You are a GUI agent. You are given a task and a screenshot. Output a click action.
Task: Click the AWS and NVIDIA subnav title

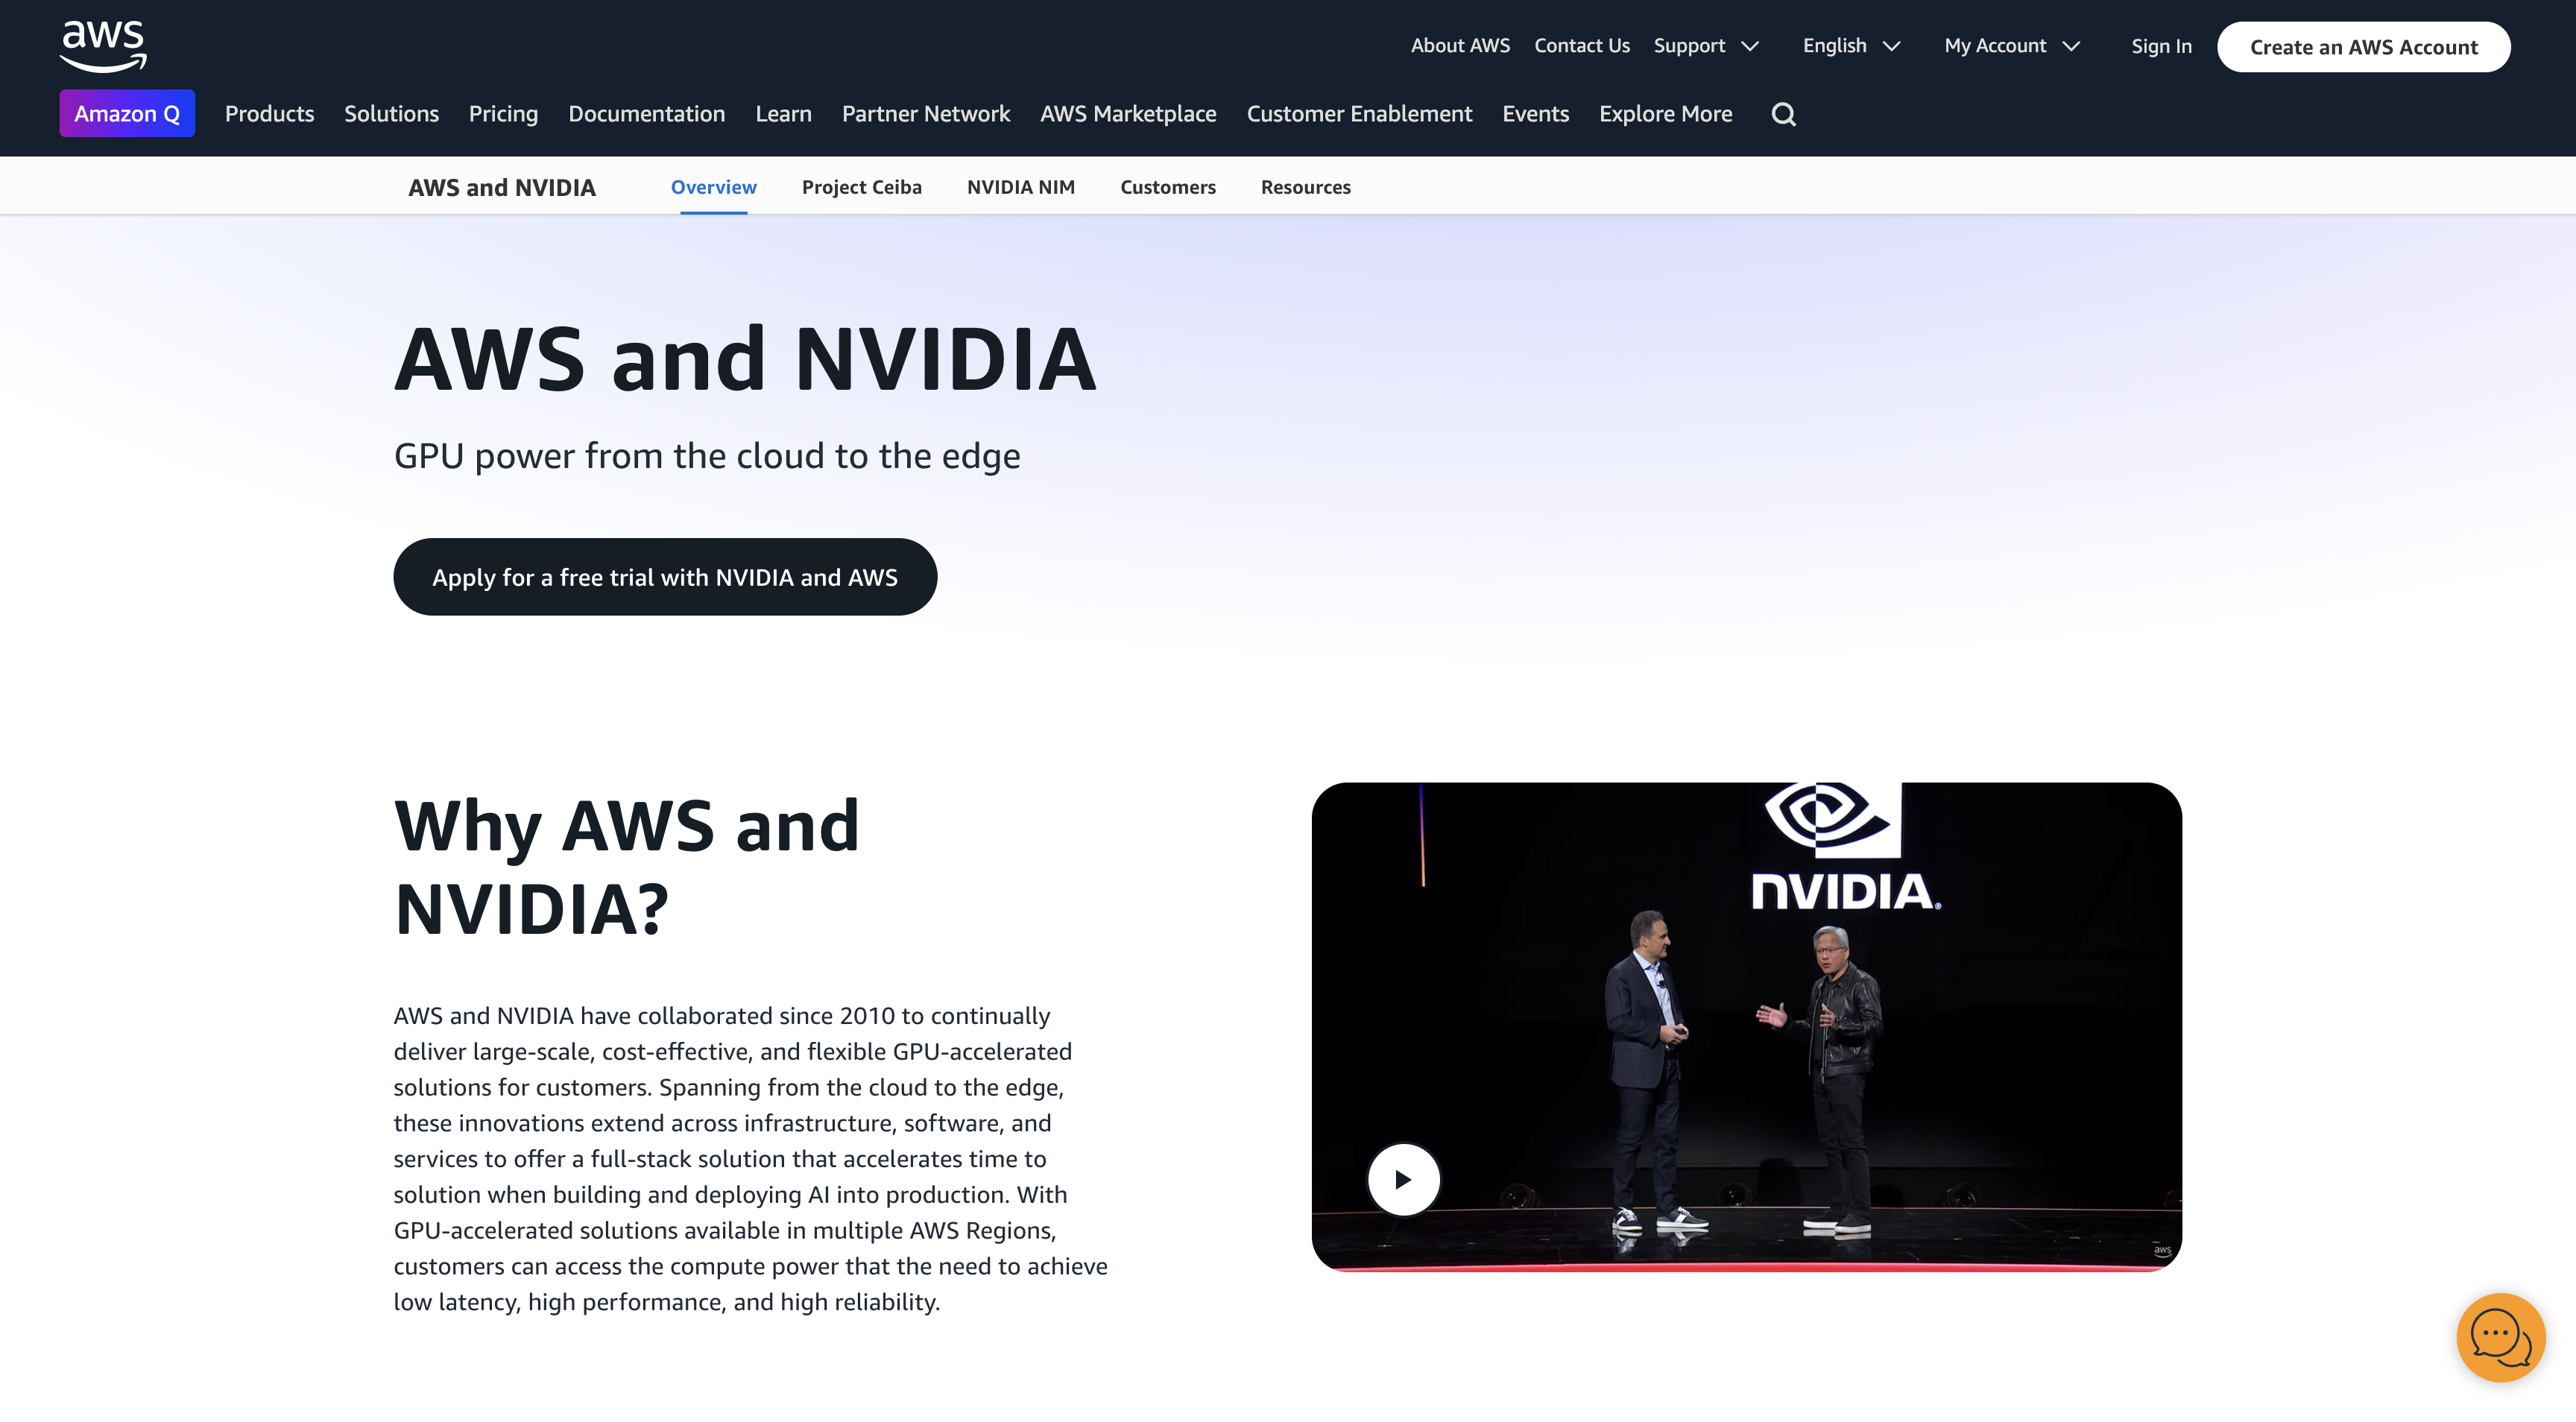pos(501,187)
